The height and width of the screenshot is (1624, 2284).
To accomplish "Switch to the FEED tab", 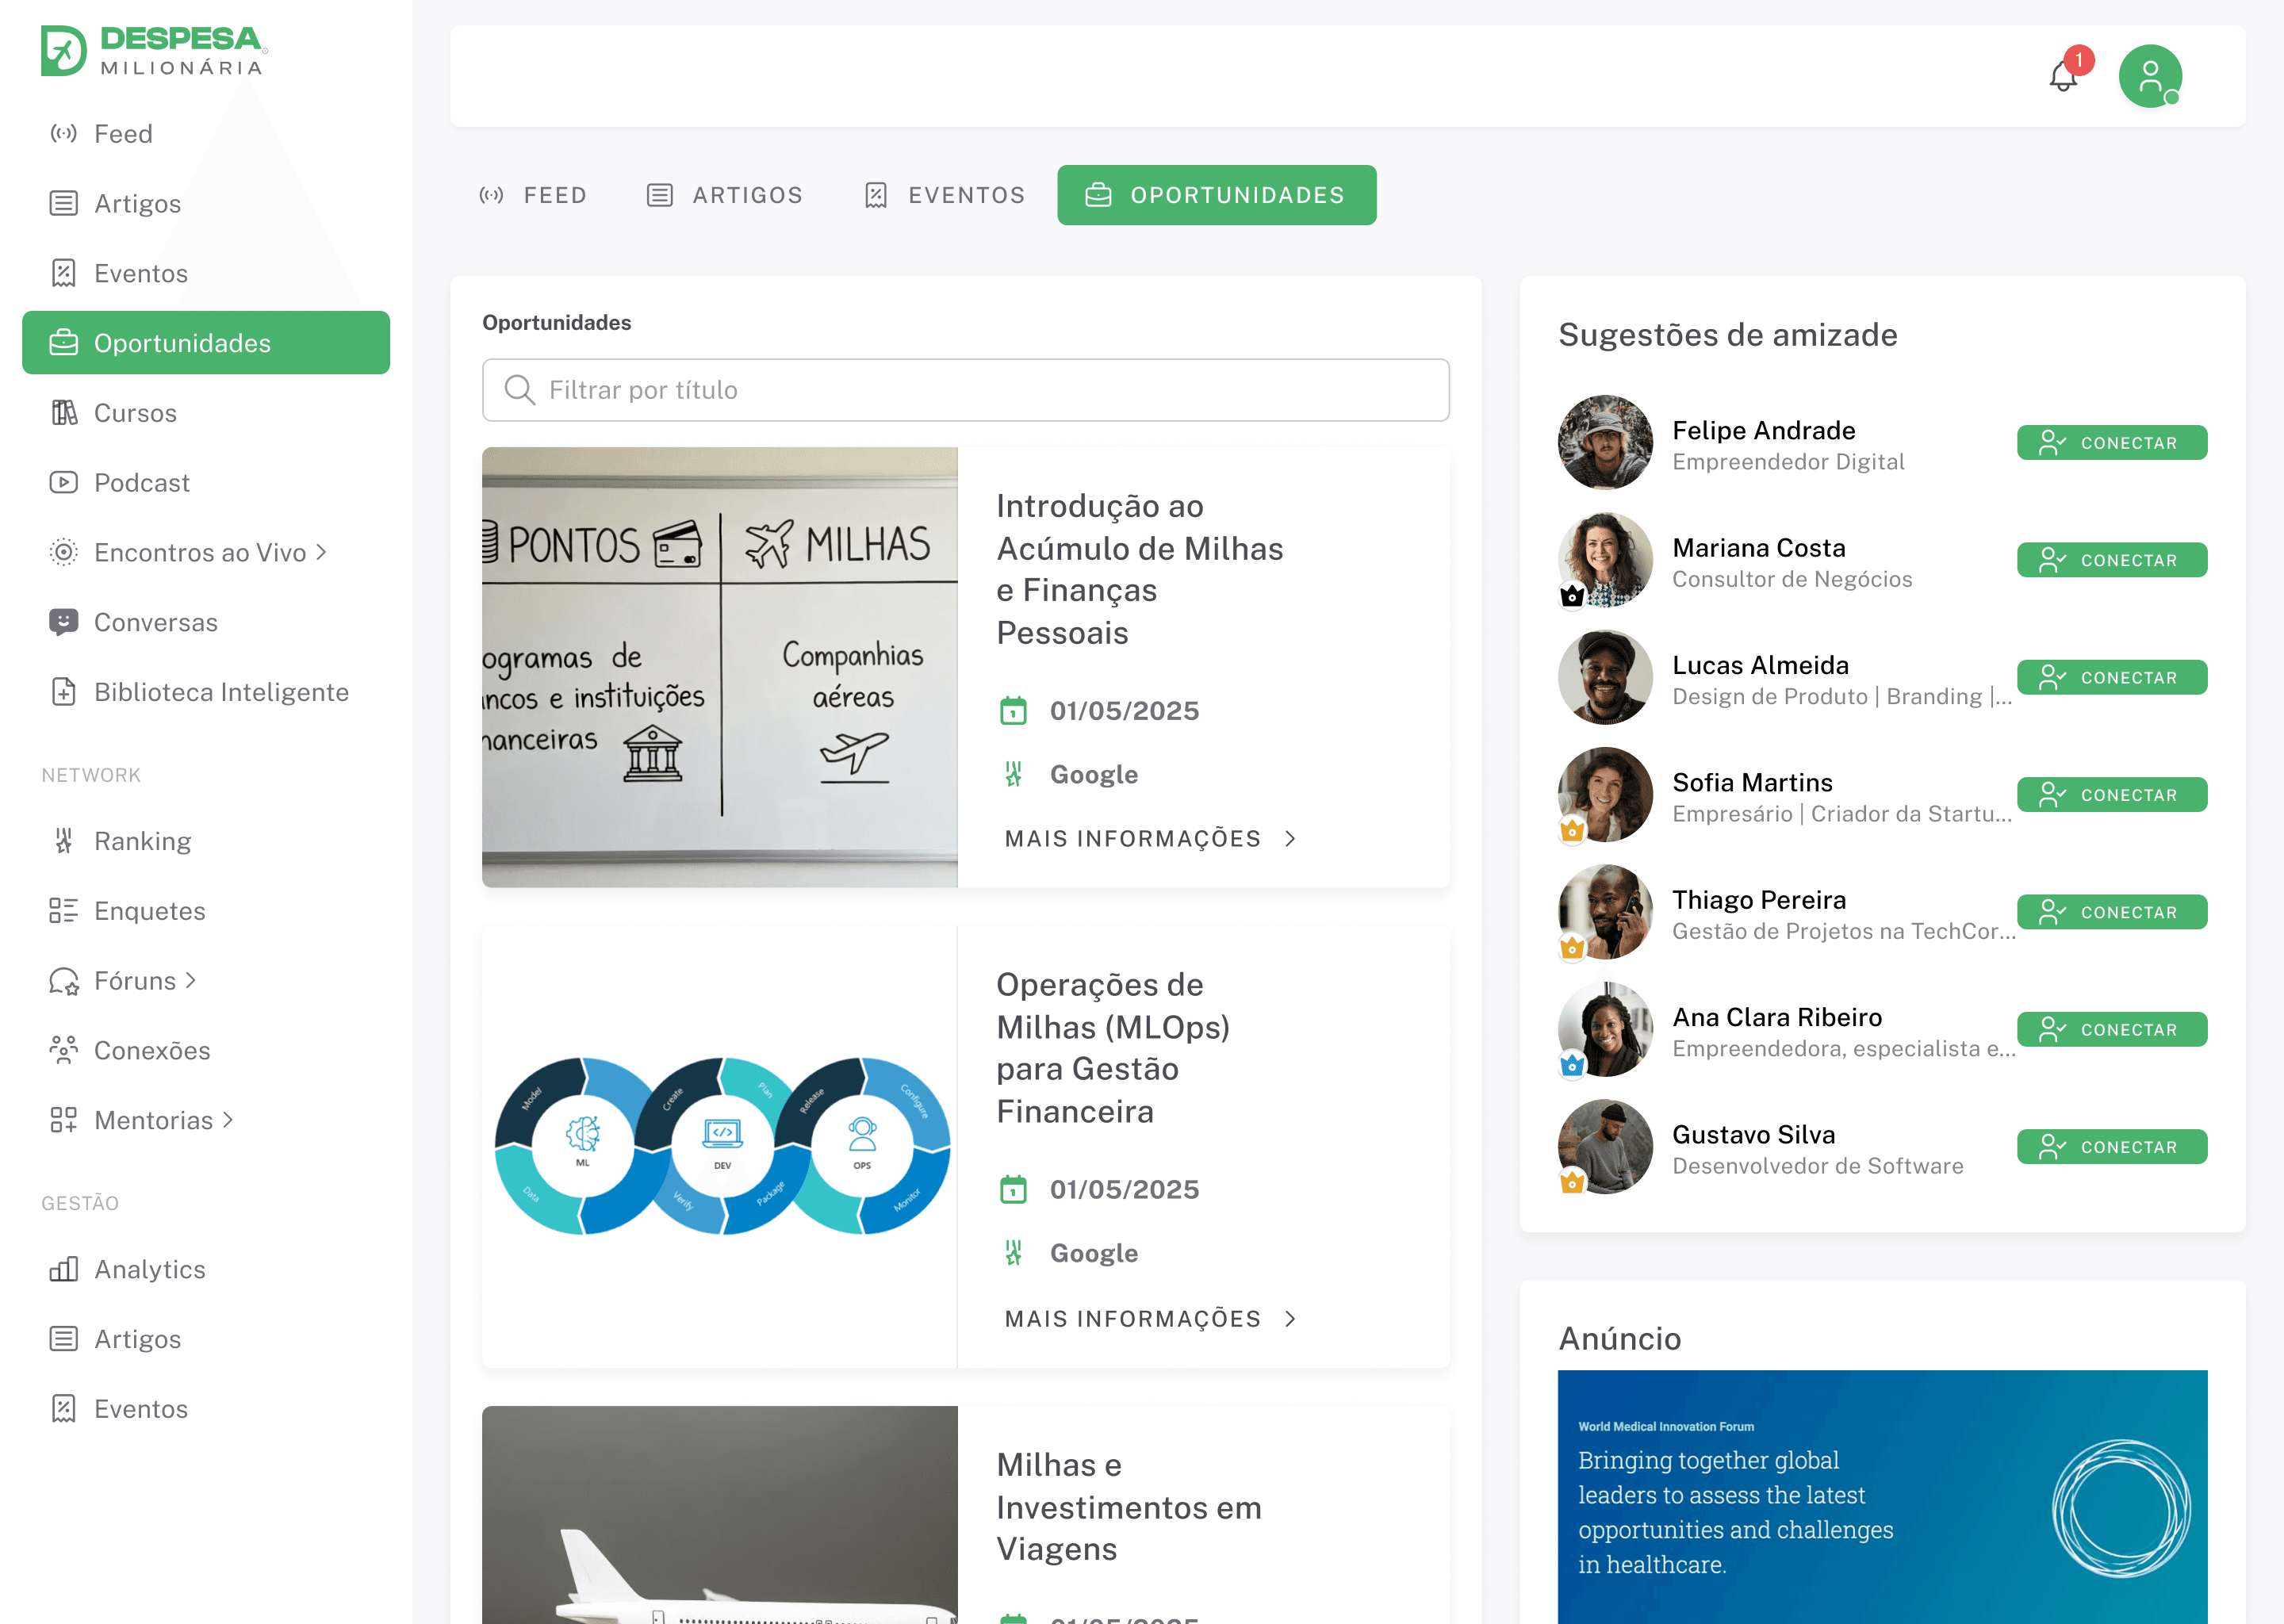I will [533, 195].
